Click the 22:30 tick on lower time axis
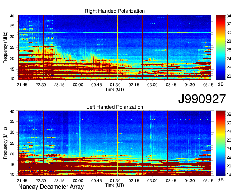 tap(41, 181)
